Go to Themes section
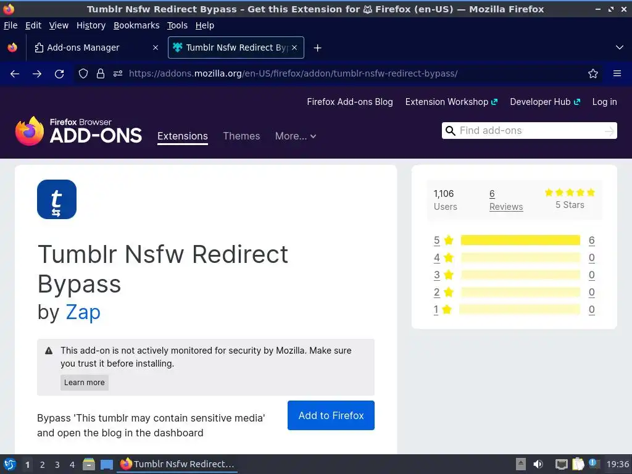The image size is (632, 474). click(241, 136)
